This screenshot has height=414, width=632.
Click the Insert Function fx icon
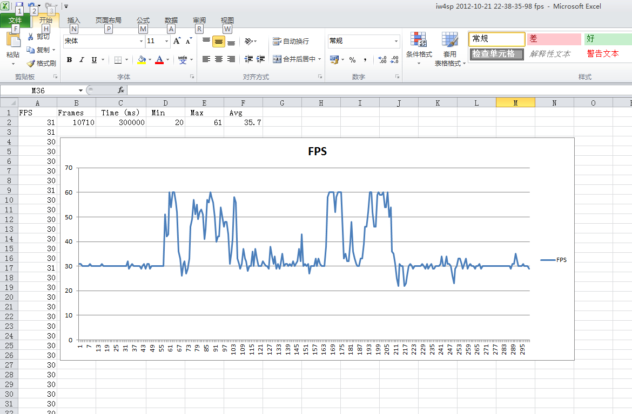pos(120,90)
